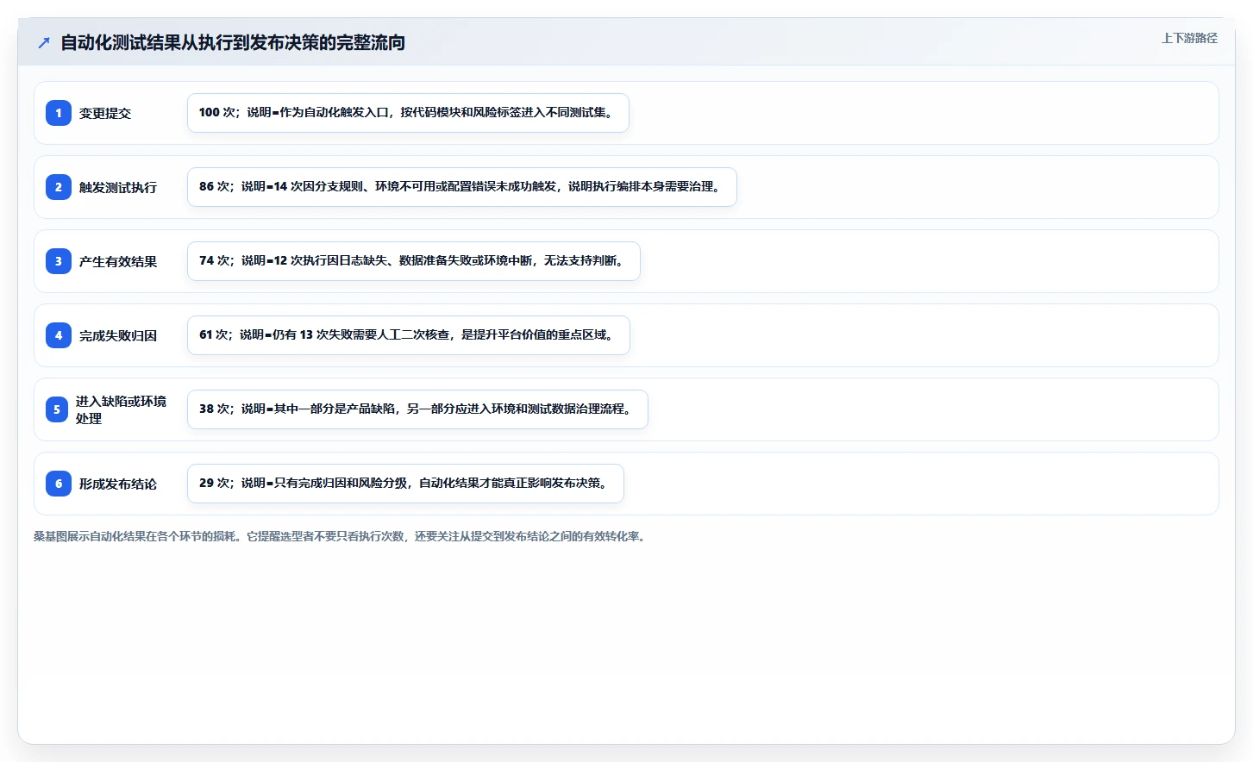Screen dimensions: 1253x762
Task: Click the arrow icon beside the flow title
Action: 44,42
